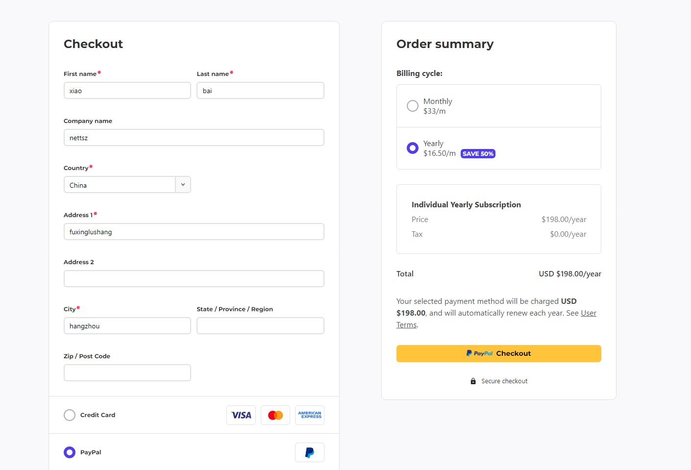Viewport: 691px width, 470px height.
Task: Click the empty Address 2 field
Action: (194, 279)
